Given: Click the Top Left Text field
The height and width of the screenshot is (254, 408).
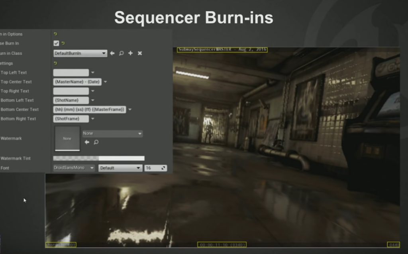Looking at the screenshot, I should tap(71, 73).
